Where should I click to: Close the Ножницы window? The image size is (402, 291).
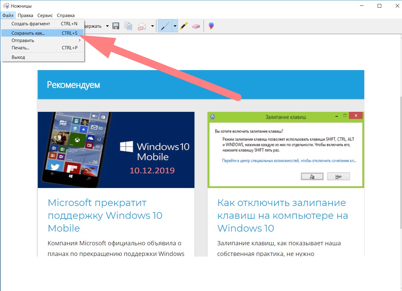[x=397, y=6]
